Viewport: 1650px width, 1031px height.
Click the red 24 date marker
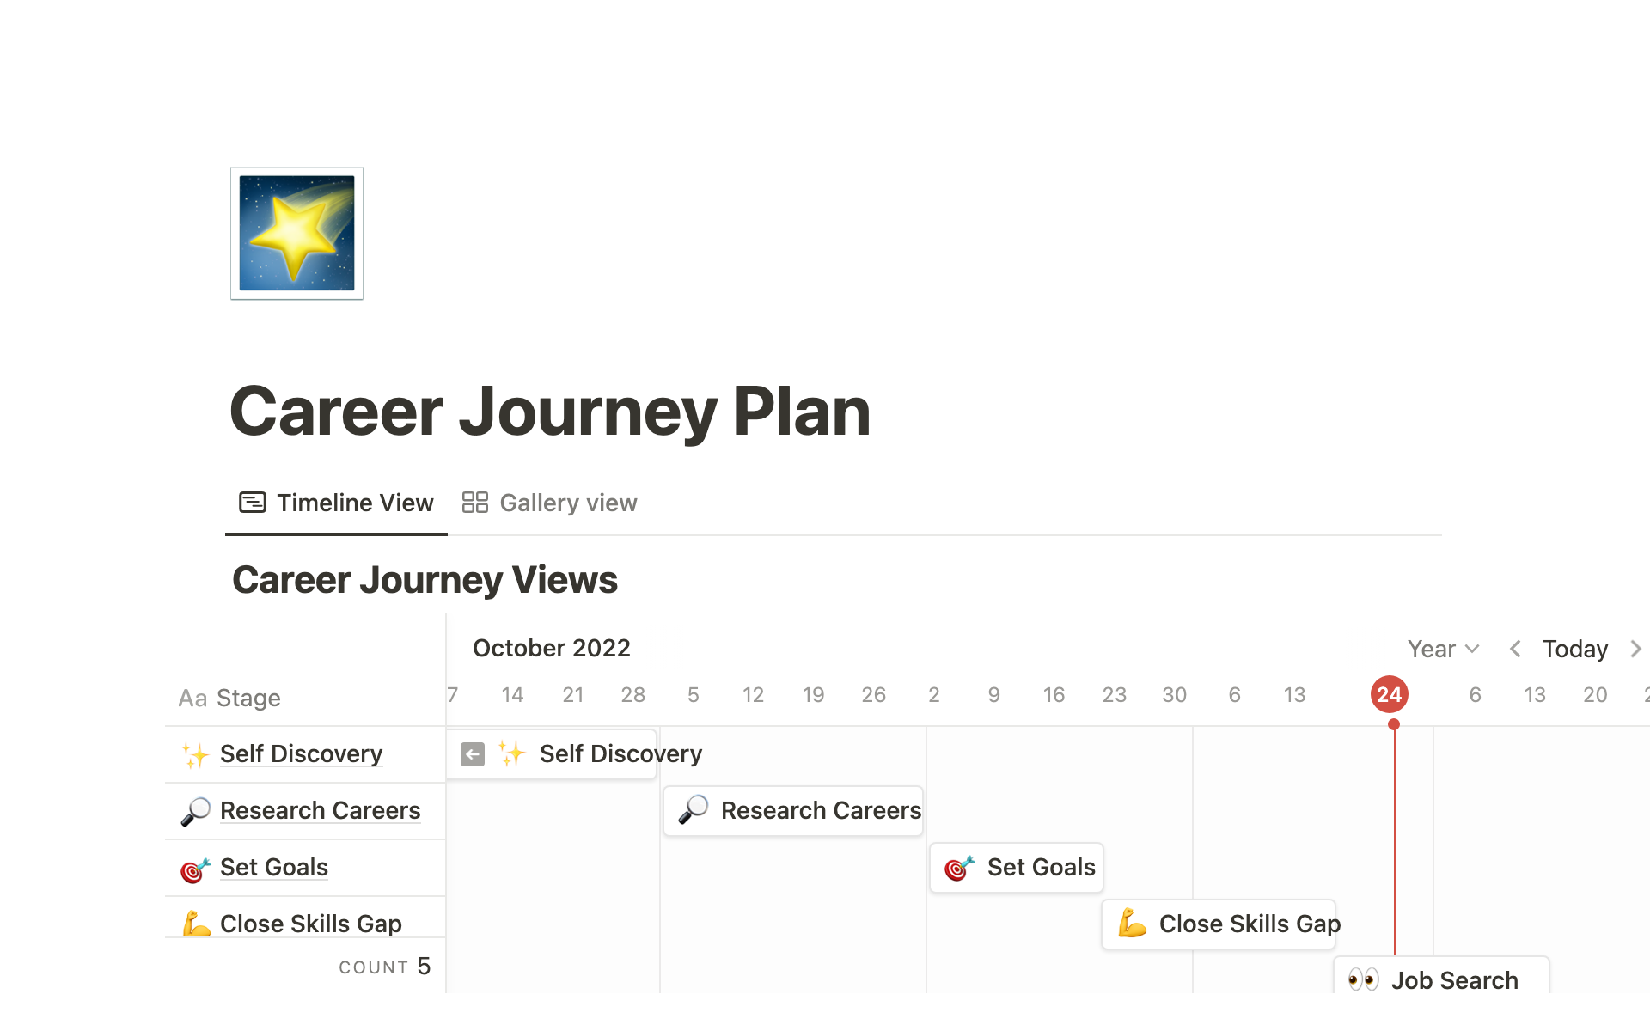coord(1390,694)
